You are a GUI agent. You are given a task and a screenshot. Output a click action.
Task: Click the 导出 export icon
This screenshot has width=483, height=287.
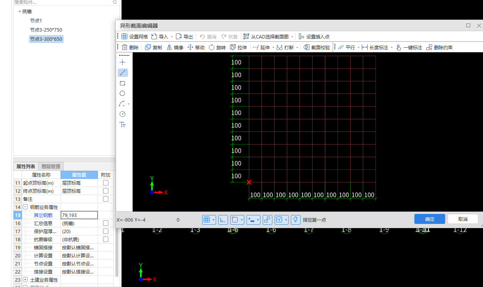[x=179, y=37]
